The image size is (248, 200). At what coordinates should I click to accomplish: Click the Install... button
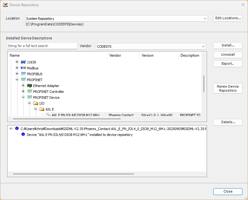coord(227,46)
